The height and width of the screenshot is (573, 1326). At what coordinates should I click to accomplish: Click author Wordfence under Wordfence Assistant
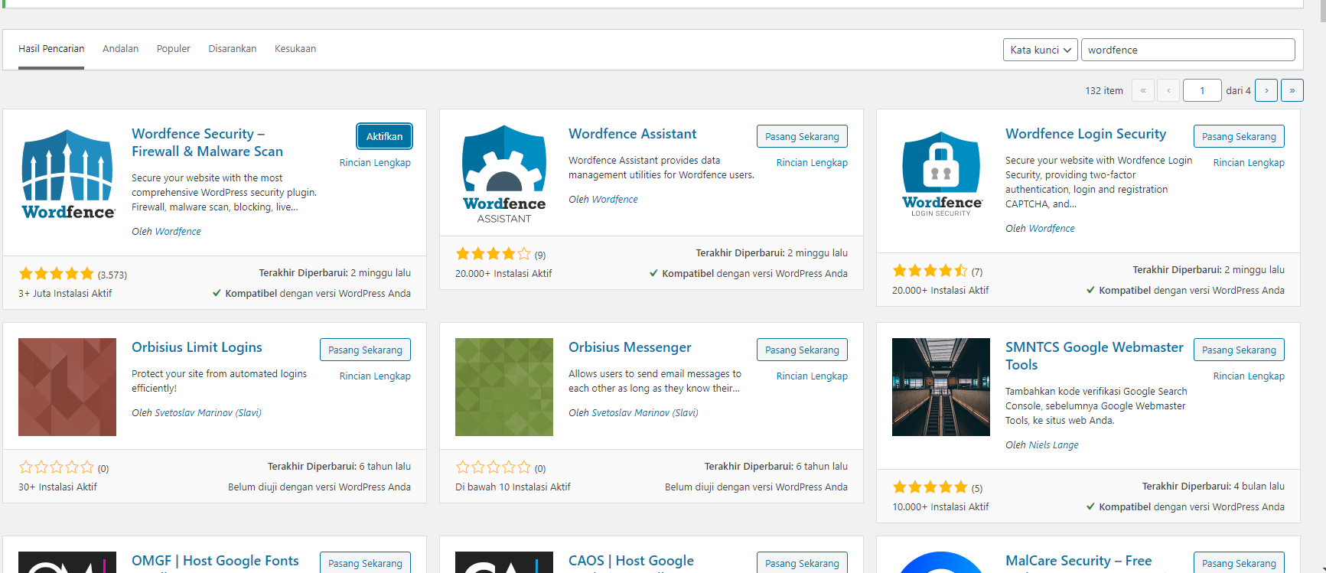pos(614,200)
